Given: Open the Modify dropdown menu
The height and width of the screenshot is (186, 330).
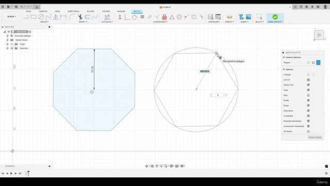Looking at the screenshot, I should (x=83, y=22).
